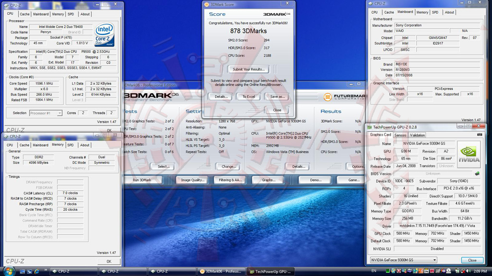Click Switch Between Windows quick launch icon
The width and height of the screenshot is (492, 276).
tap(29, 271)
